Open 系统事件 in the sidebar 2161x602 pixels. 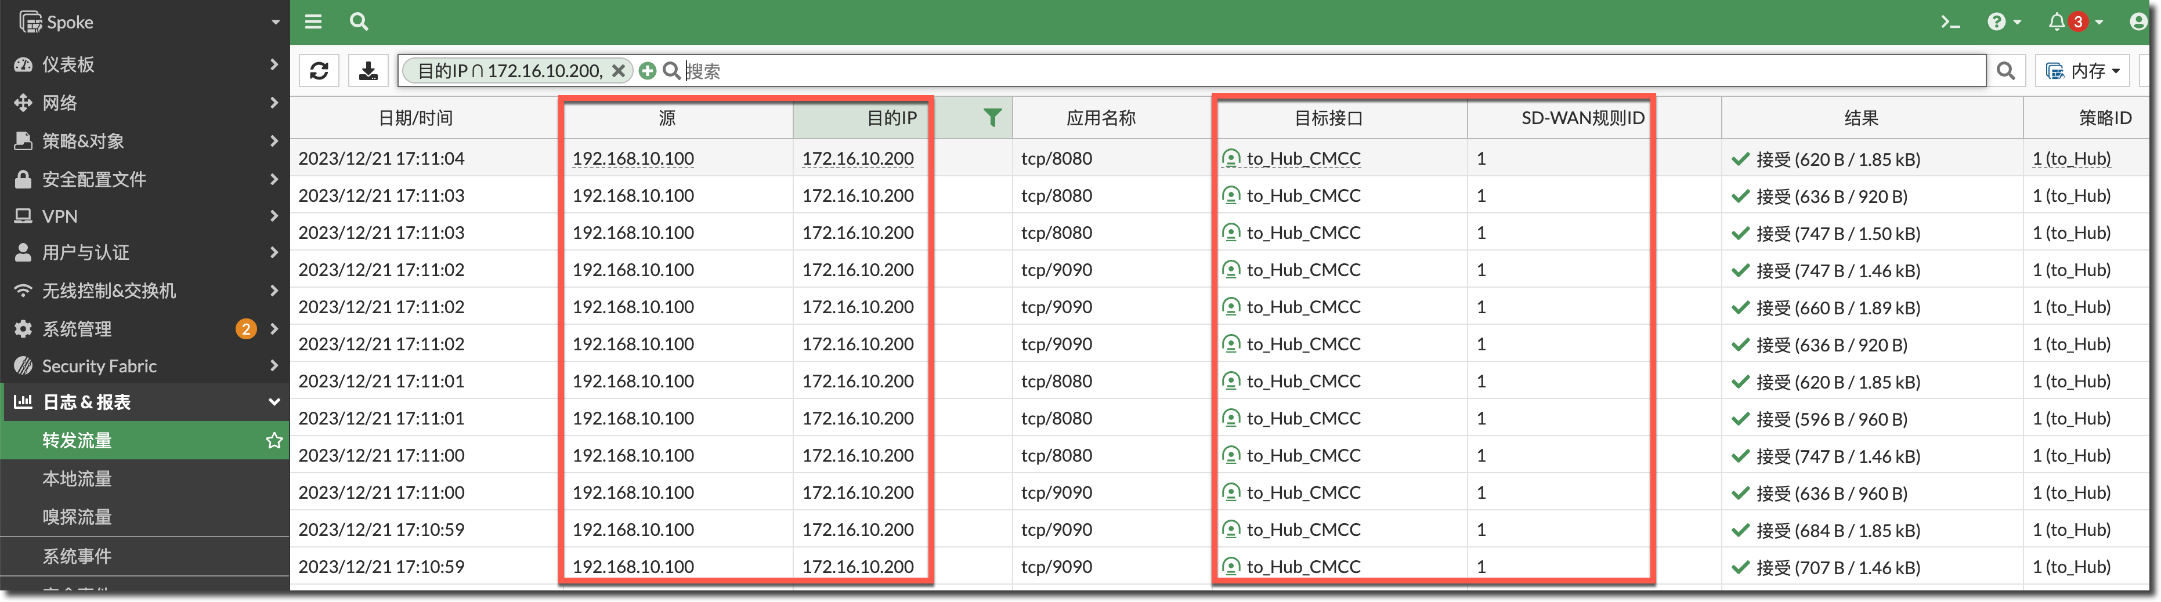[77, 556]
